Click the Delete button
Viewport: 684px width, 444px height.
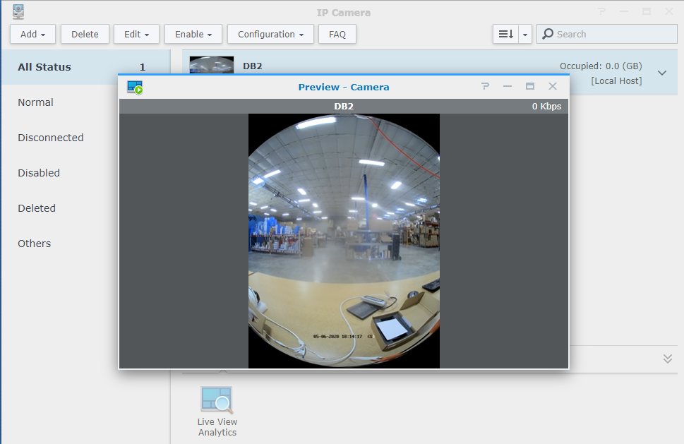tap(85, 34)
